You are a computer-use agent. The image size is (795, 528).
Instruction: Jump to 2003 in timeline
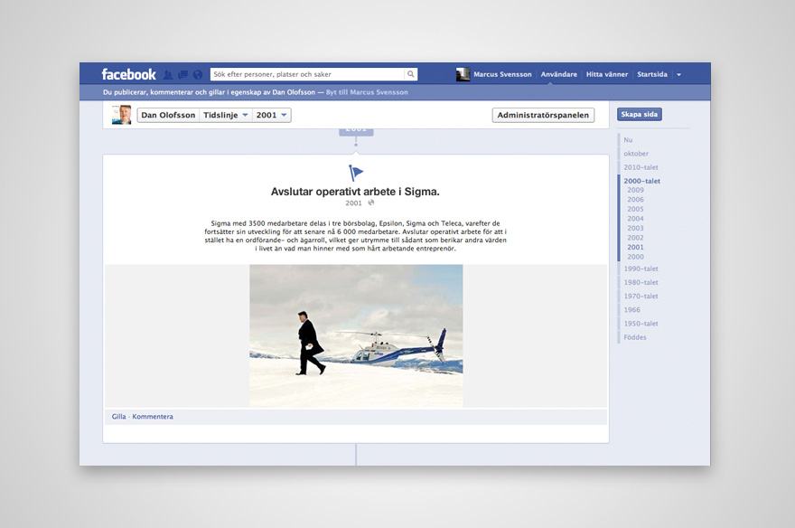[x=635, y=228]
